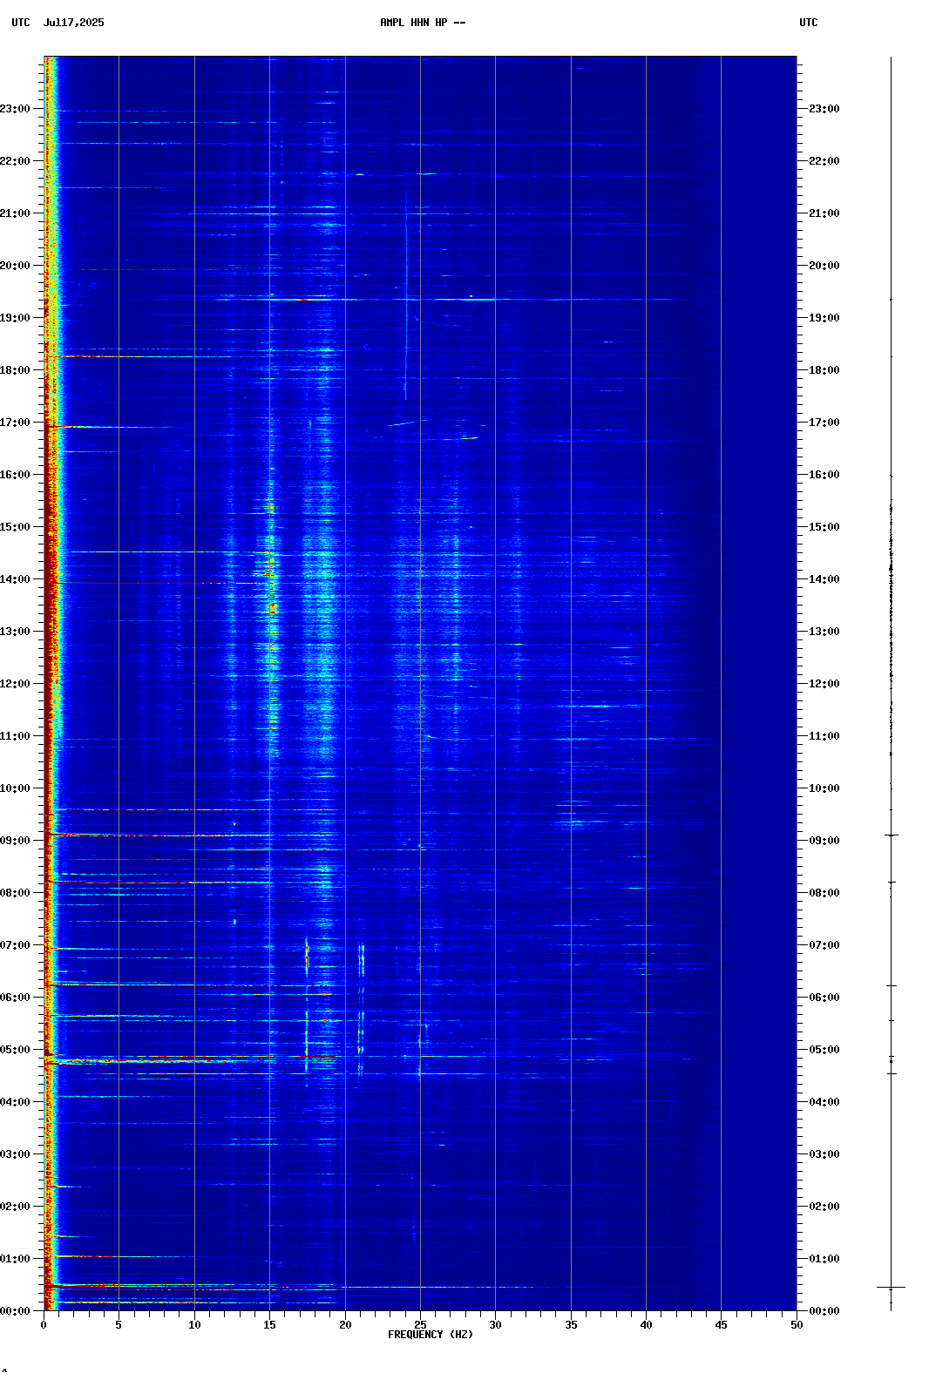Select the right-side '12:00' time label

click(x=824, y=684)
